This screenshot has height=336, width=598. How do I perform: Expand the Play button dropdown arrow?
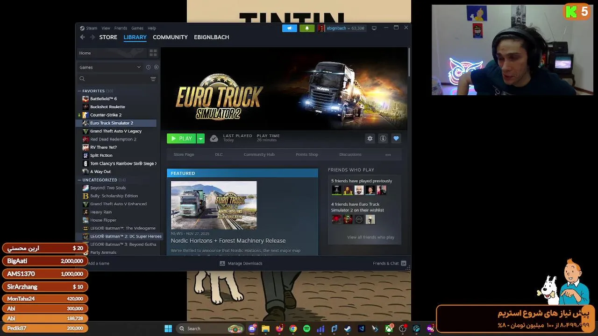(x=200, y=139)
